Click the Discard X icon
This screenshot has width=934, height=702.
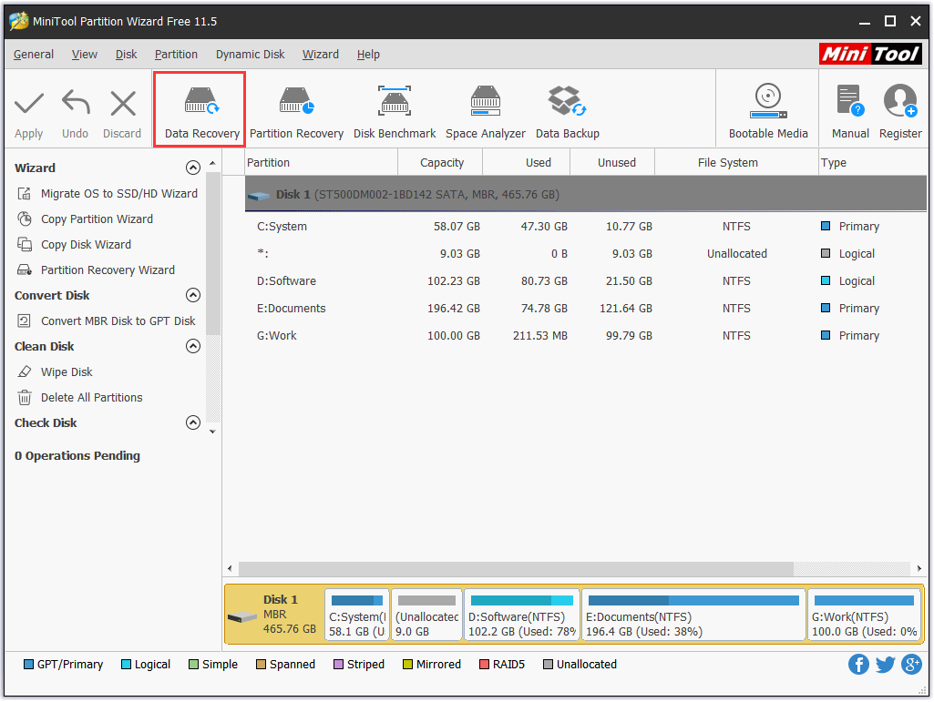click(x=123, y=104)
